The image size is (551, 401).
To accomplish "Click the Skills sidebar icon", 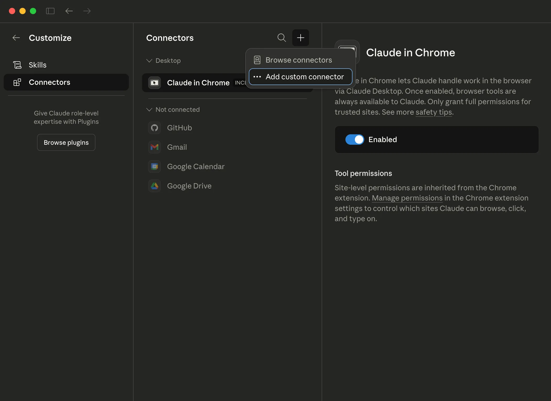I will (17, 65).
